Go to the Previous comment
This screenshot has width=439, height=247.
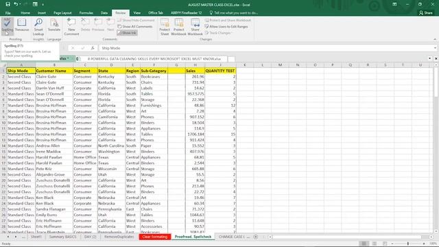[98, 25]
